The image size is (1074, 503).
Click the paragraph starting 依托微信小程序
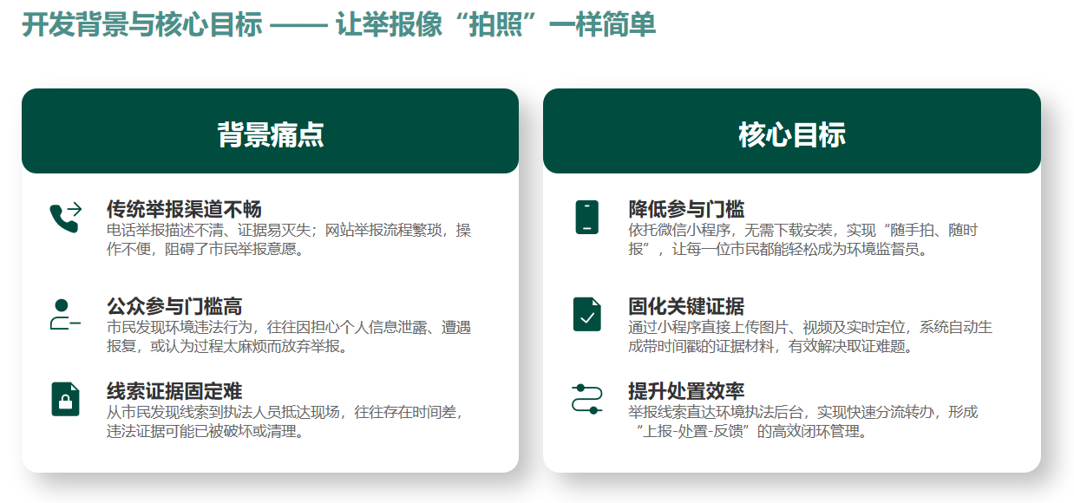tap(803, 239)
